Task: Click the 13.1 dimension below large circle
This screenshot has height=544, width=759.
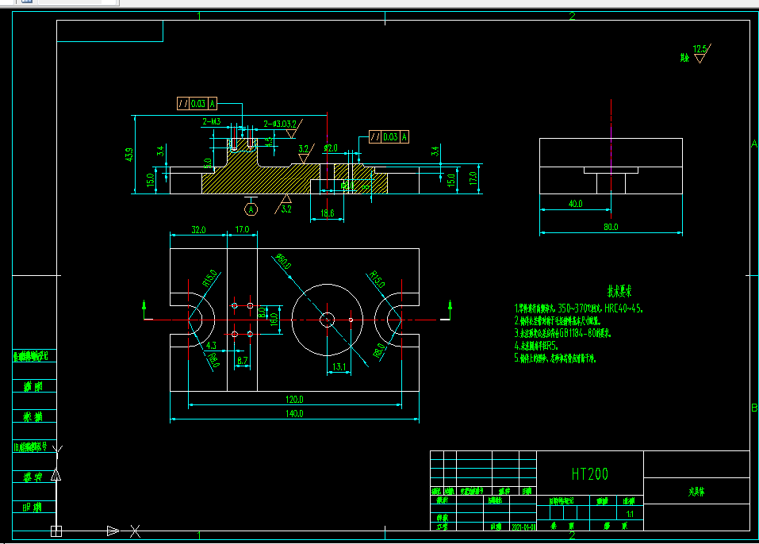Action: pyautogui.click(x=339, y=367)
